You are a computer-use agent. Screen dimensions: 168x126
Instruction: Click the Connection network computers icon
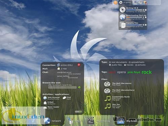pos(58,65)
